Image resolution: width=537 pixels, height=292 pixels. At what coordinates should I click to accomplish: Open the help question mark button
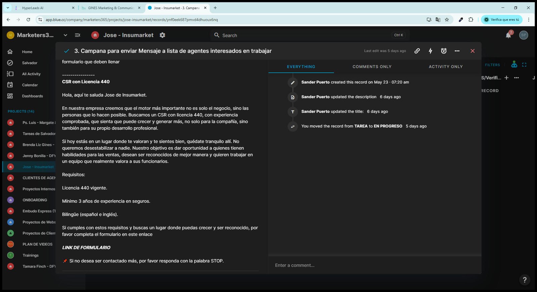[525, 280]
